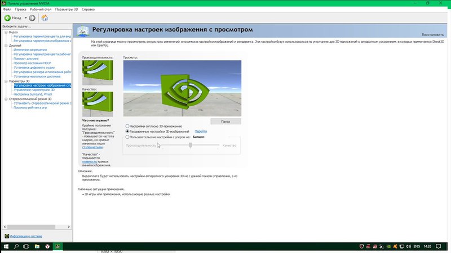Viewport: 451px width, 253px height.
Task: Click the volume speaker tray icon
Action: 408,246
